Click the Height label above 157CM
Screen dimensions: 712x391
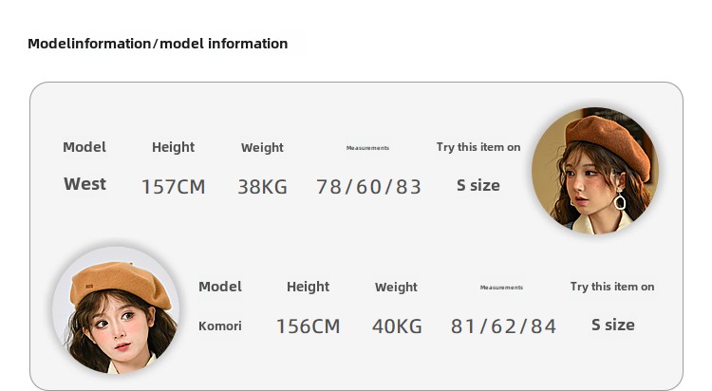(173, 147)
